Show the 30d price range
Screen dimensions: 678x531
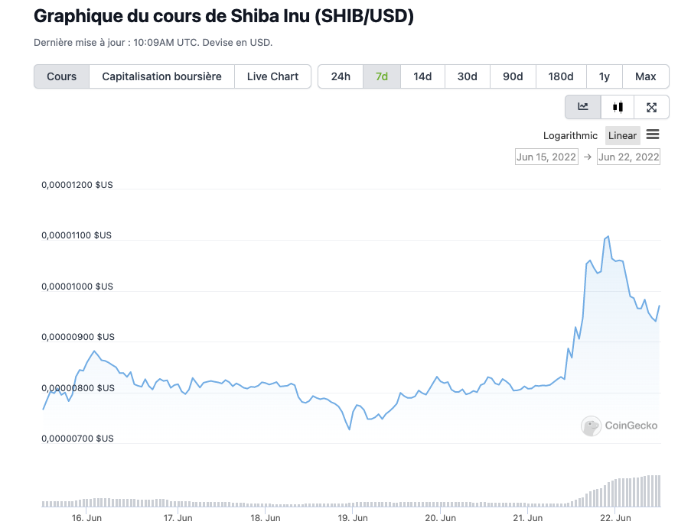coord(467,76)
